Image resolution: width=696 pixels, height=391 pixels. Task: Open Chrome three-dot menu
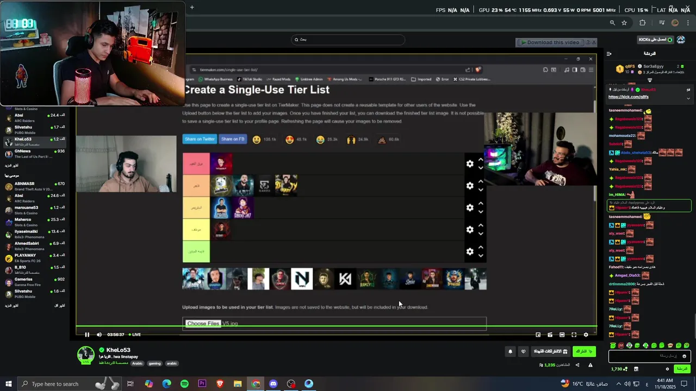(688, 23)
